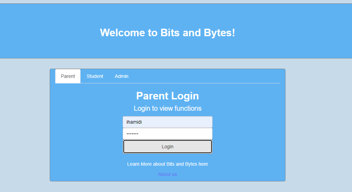Click the Parent Login heading
This screenshot has width=352, height=192.
point(167,96)
